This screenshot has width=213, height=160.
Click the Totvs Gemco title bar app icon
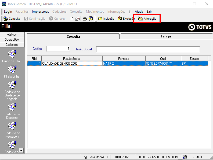point(4,4)
